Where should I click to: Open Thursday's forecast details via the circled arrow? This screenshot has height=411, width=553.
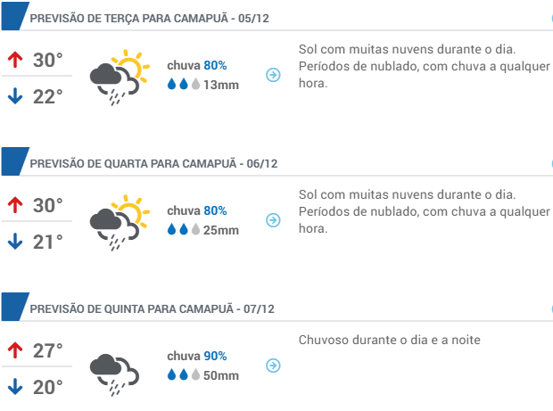tap(274, 366)
